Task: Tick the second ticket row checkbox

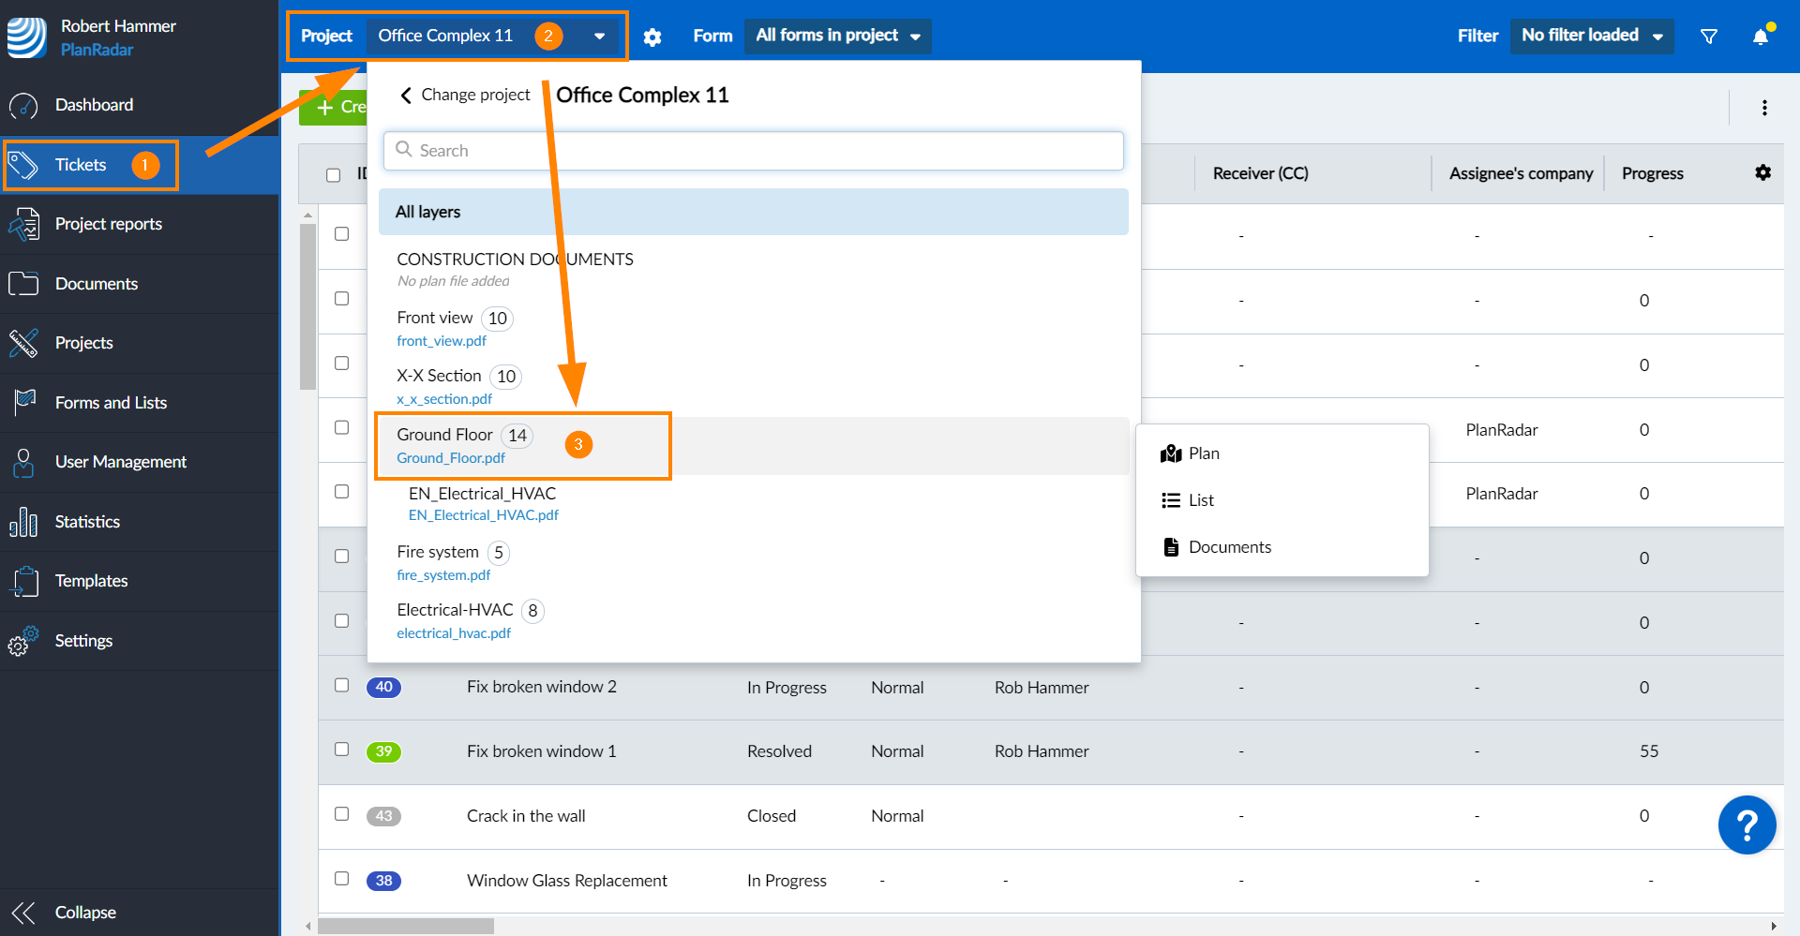Action: pyautogui.click(x=341, y=298)
